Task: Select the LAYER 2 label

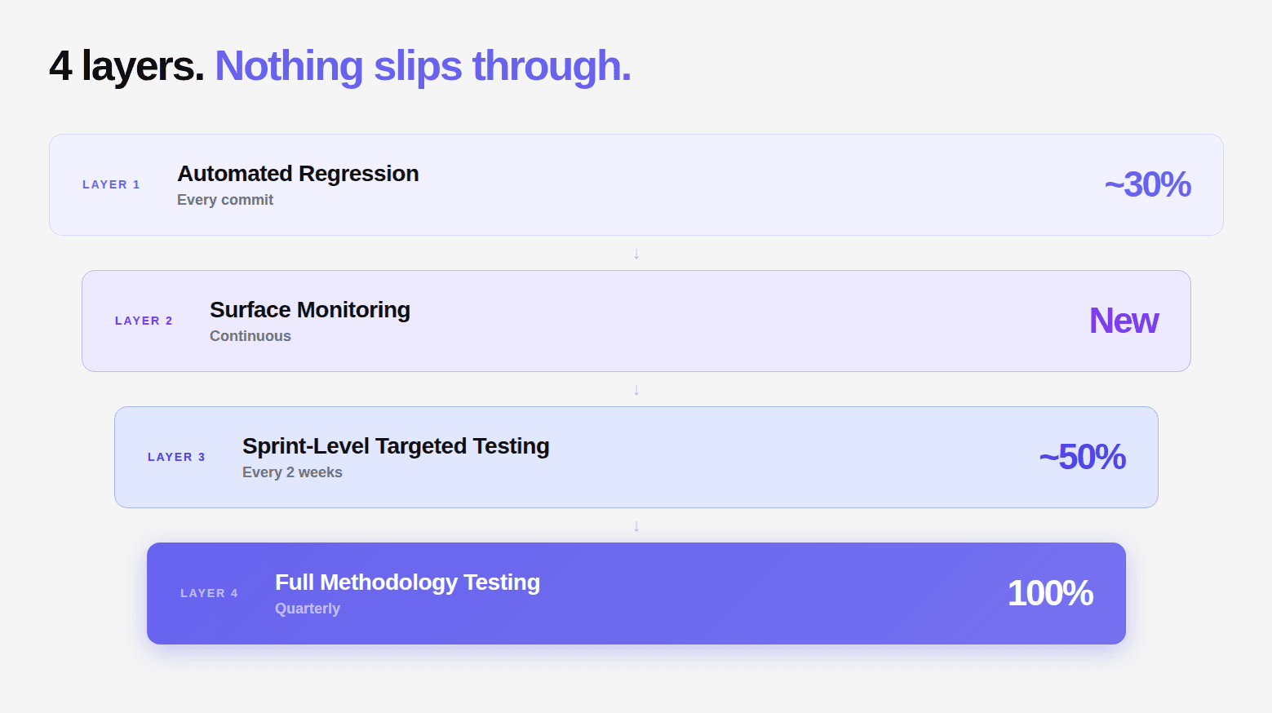Action: (144, 321)
